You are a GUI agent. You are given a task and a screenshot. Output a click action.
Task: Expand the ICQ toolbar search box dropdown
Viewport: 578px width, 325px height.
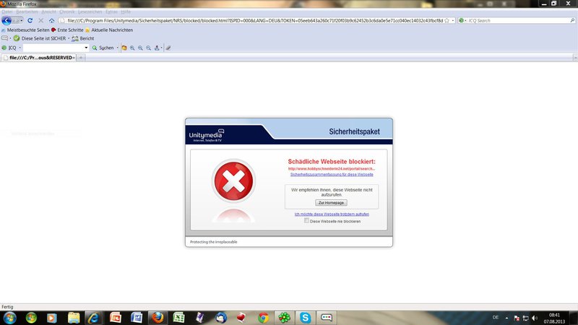point(86,48)
